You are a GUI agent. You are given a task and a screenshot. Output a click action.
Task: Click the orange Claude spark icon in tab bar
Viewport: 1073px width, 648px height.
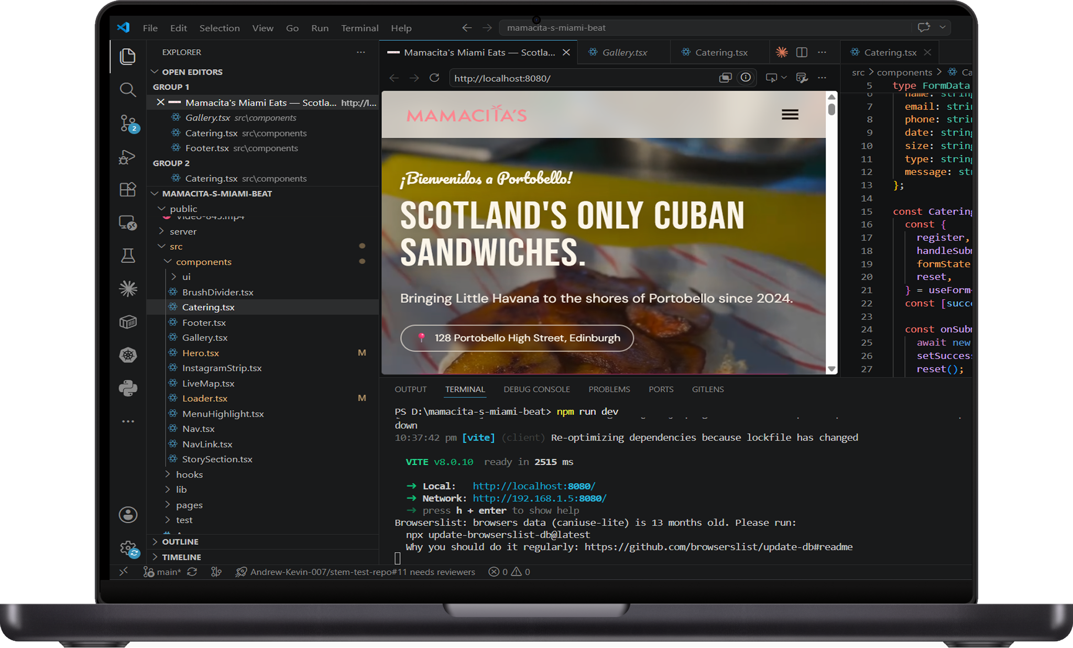782,52
